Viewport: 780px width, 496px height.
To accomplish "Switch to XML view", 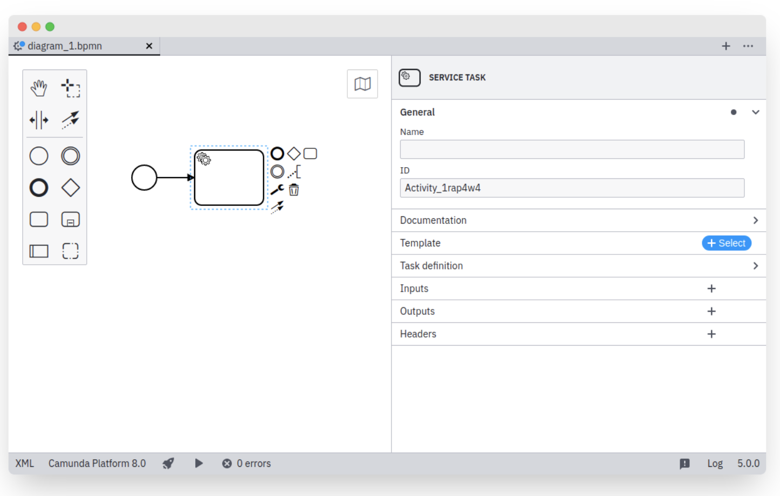I will tap(25, 464).
